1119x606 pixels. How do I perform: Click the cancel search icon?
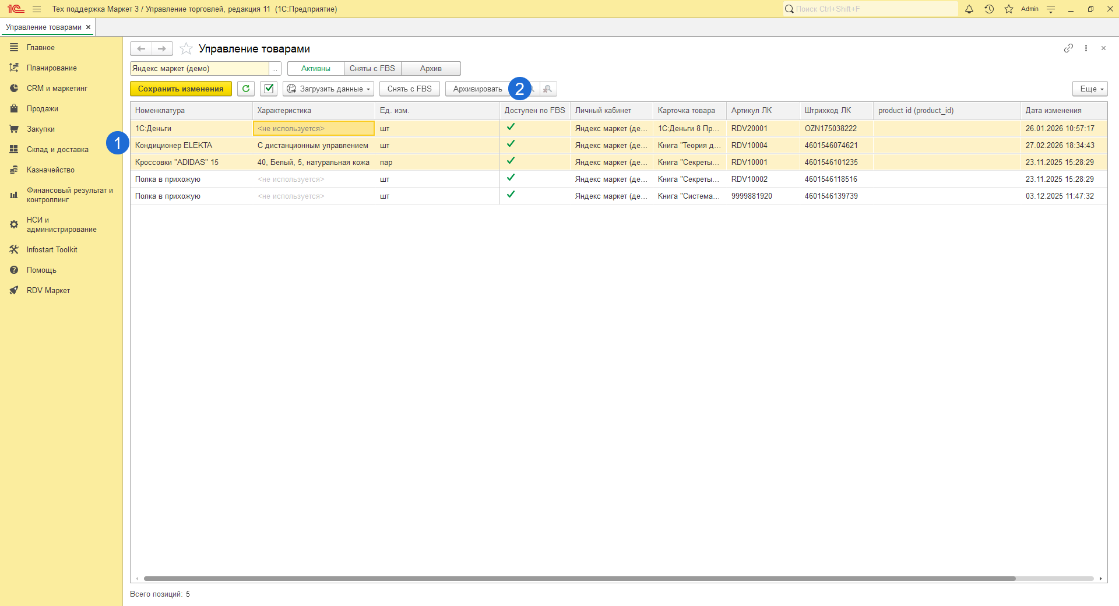(x=548, y=89)
